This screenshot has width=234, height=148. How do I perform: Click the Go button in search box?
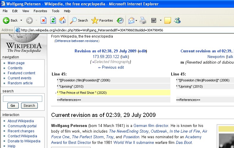(x=13, y=106)
